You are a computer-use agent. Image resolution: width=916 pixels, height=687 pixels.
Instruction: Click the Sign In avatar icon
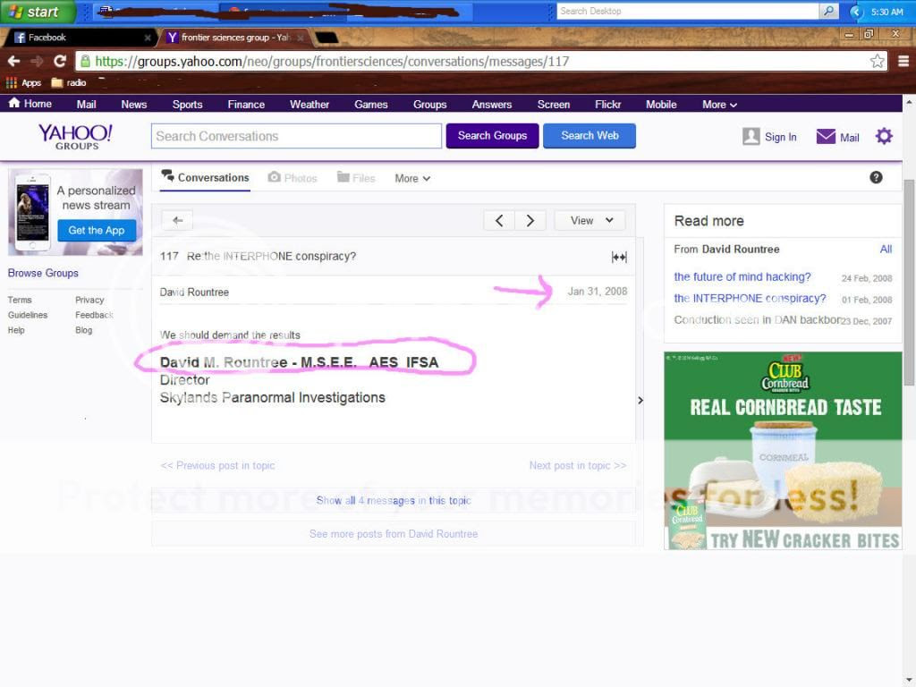pos(751,136)
